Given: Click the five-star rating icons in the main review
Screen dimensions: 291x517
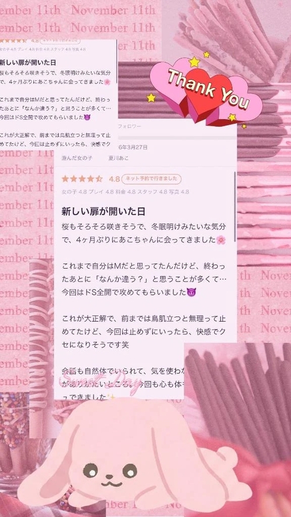Looking at the screenshot, I should point(82,179).
